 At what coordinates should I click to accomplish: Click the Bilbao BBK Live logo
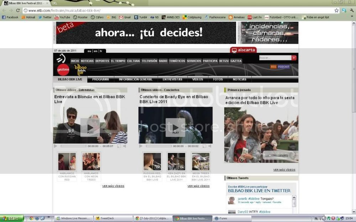[80, 70]
